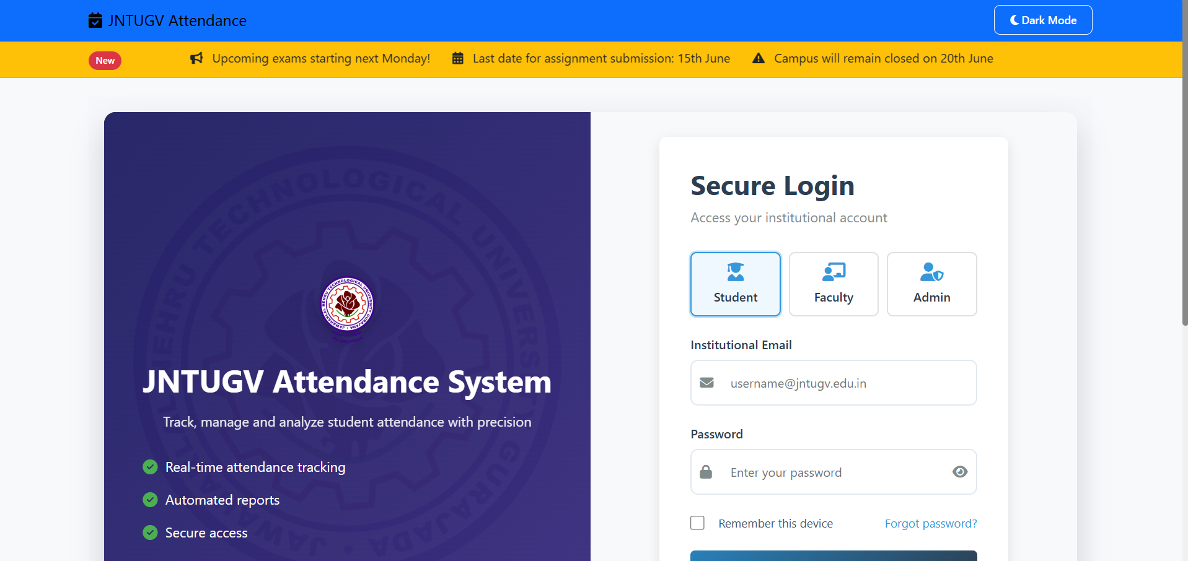
Task: Focus the Password input field
Action: pyautogui.click(x=834, y=472)
